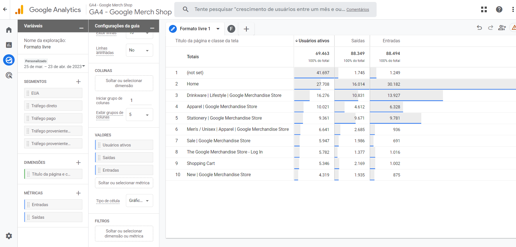The width and height of the screenshot is (516, 247).
Task: Click Drinkware | Lifestyle row title
Action: [234, 95]
